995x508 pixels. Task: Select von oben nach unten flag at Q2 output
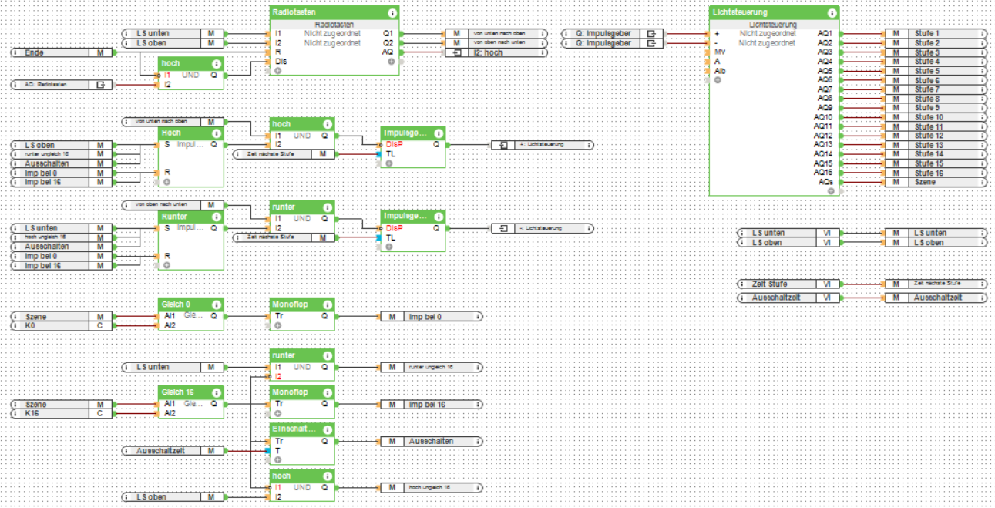pyautogui.click(x=496, y=43)
